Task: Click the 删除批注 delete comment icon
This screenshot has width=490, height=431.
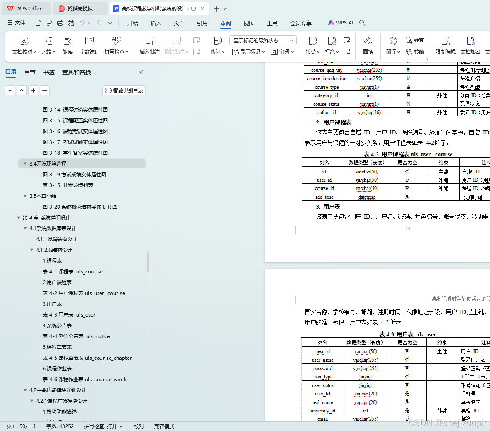Action: coord(177,41)
